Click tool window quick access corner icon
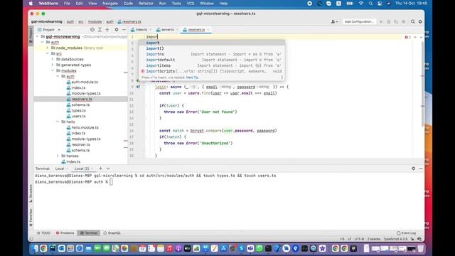455x256 pixels. (x=31, y=239)
